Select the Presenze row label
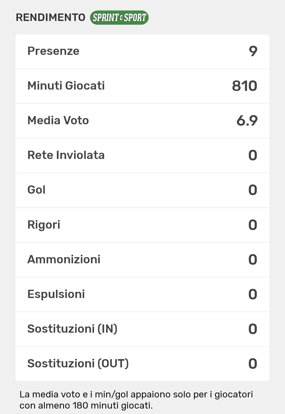Image resolution: width=285 pixels, height=414 pixels. click(53, 51)
